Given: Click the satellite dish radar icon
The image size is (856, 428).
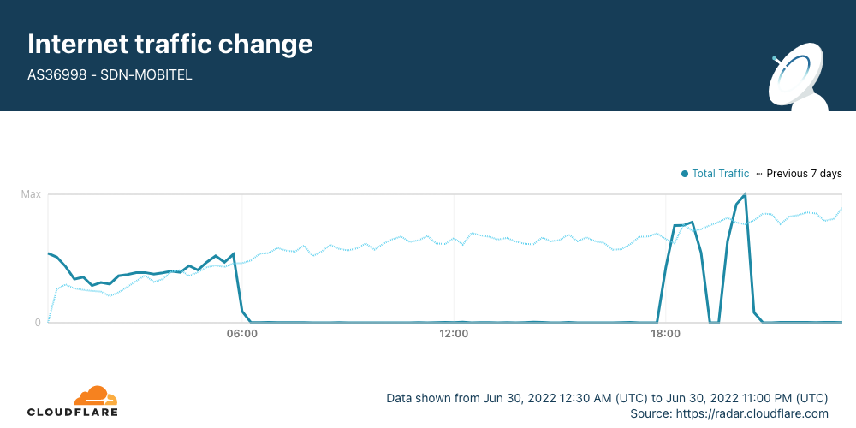Looking at the screenshot, I should [798, 81].
